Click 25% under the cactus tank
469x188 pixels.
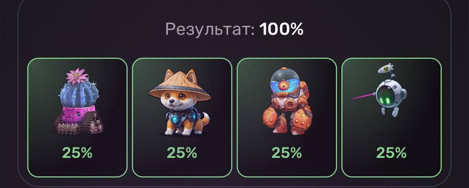pos(77,152)
